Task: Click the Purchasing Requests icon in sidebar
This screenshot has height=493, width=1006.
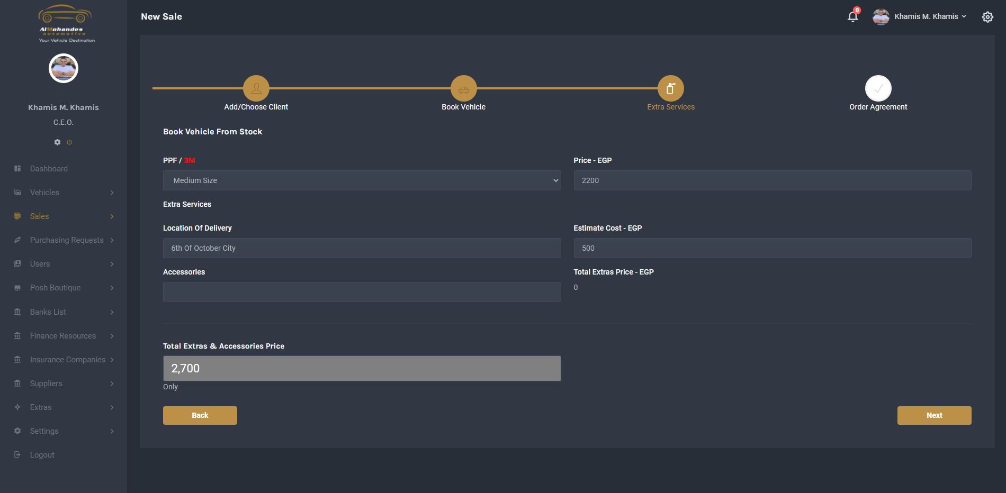Action: pos(17,240)
